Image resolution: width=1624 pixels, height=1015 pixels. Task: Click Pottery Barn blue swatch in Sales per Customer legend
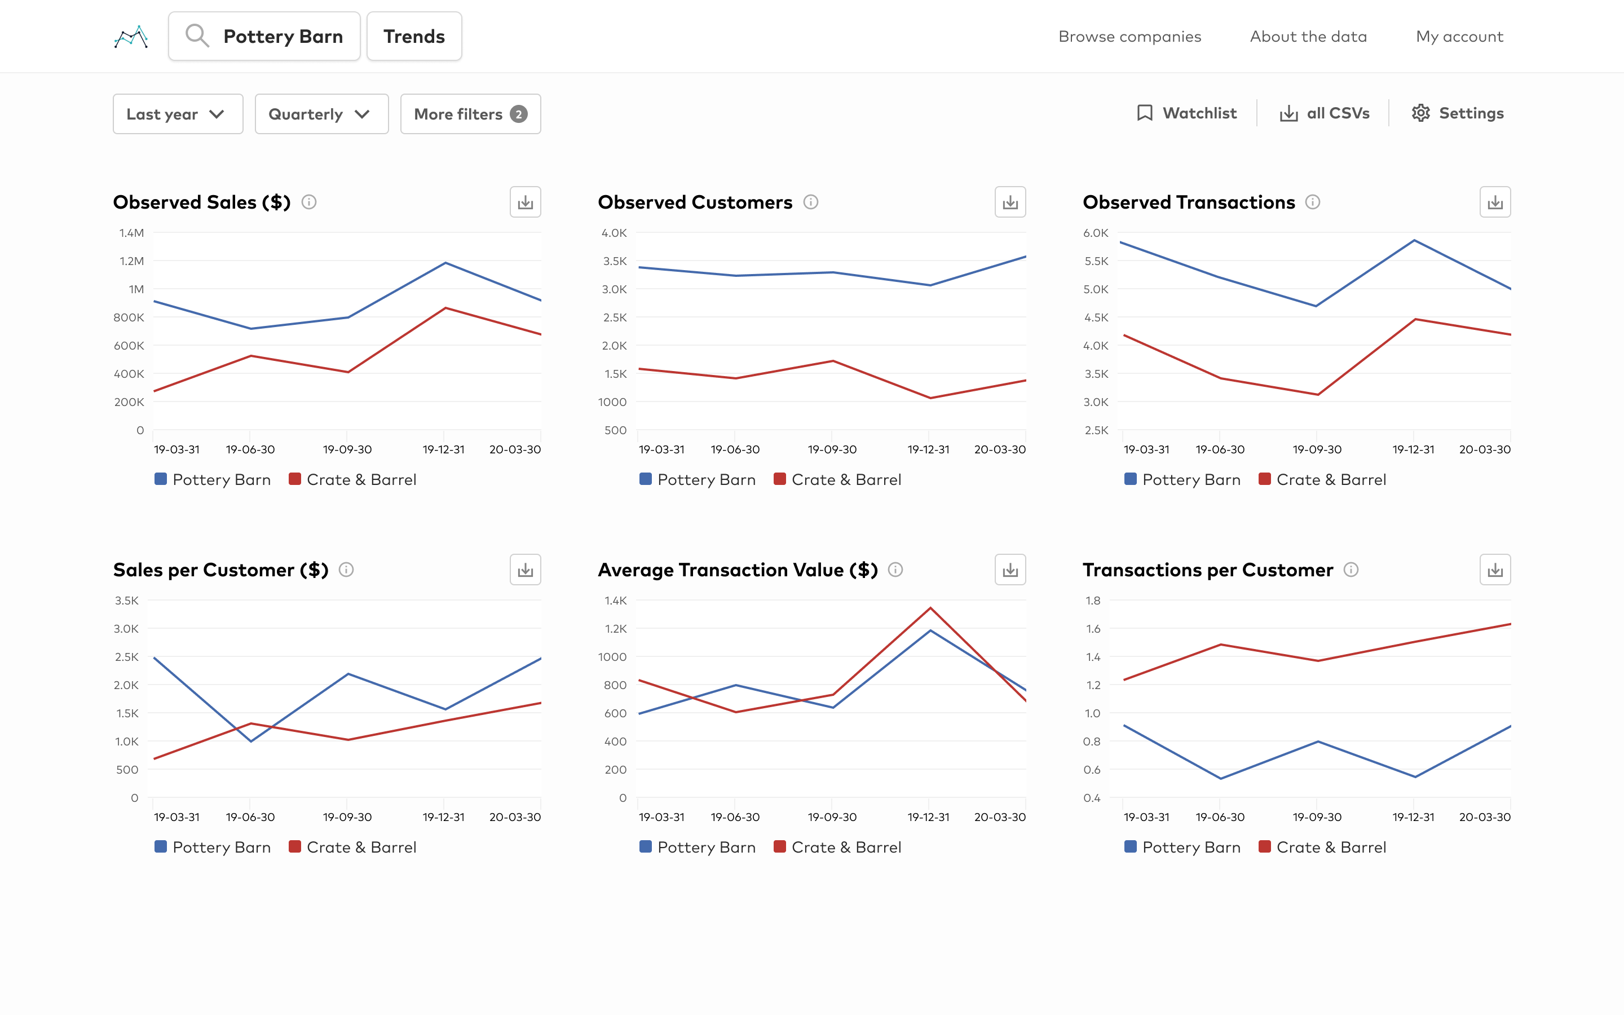pos(160,846)
